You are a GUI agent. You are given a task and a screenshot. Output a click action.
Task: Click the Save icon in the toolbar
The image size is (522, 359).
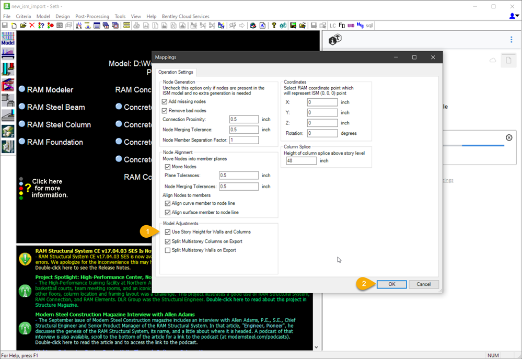point(5,25)
